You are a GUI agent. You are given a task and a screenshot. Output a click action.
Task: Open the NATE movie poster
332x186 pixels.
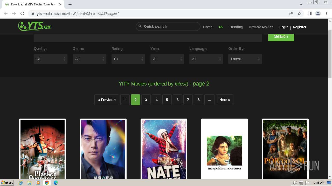point(164,149)
